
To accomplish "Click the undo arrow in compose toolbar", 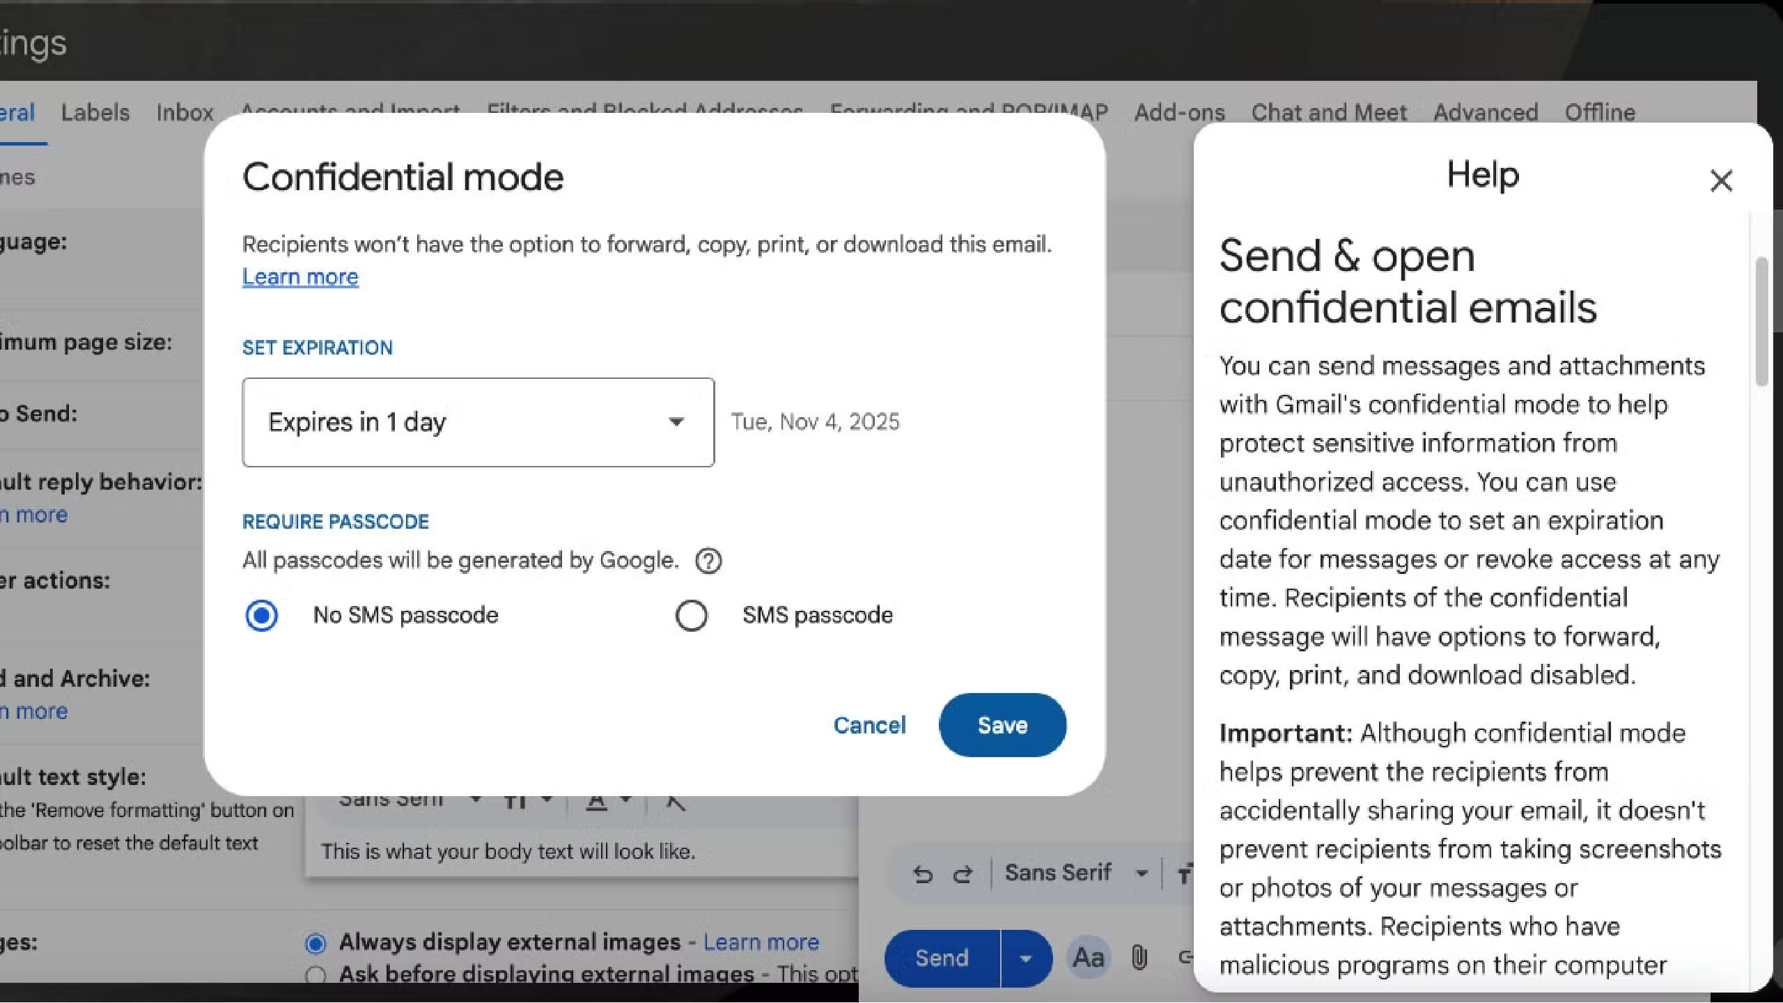I will coord(923,873).
